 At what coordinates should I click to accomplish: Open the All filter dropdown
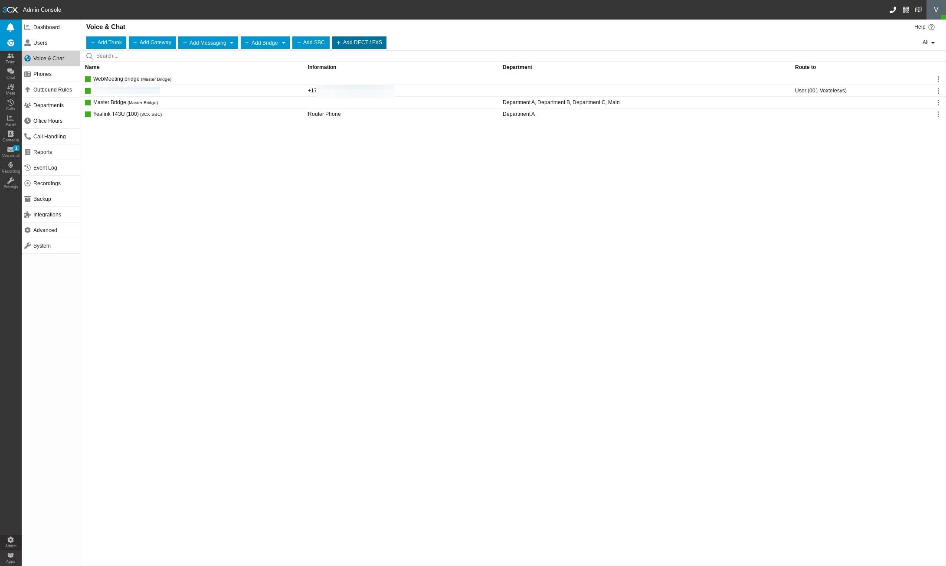[x=928, y=43]
